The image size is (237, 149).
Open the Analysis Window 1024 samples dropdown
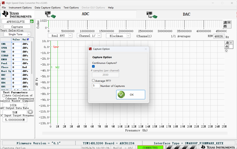[25, 105]
